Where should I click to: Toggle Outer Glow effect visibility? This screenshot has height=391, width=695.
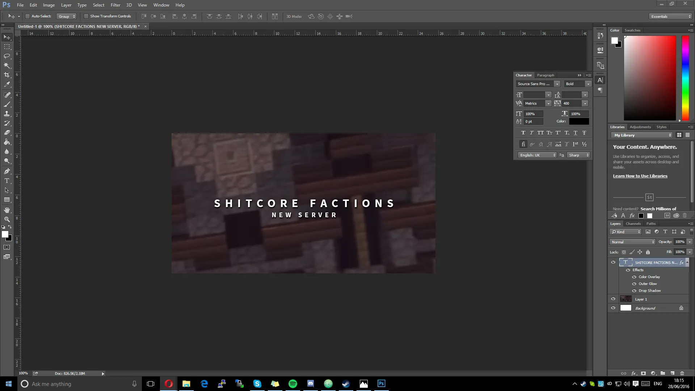coord(634,284)
